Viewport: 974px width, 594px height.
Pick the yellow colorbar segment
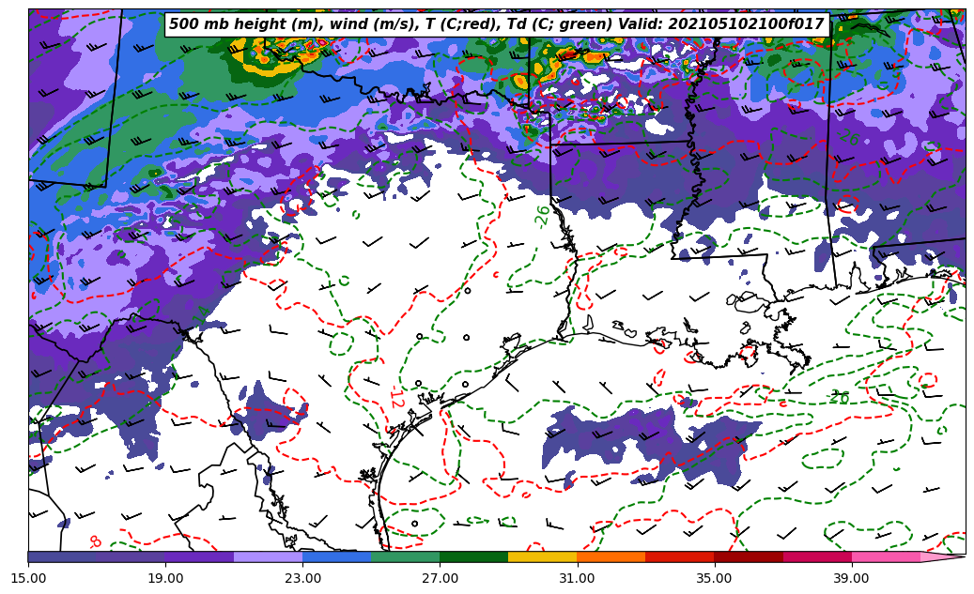(x=543, y=556)
